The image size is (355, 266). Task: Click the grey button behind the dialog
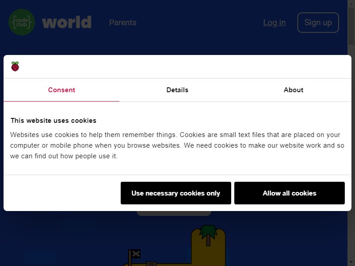[x=174, y=213]
